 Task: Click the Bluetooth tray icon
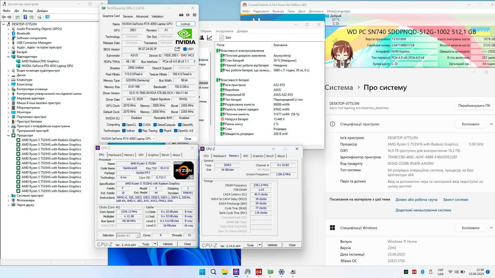[423, 272]
